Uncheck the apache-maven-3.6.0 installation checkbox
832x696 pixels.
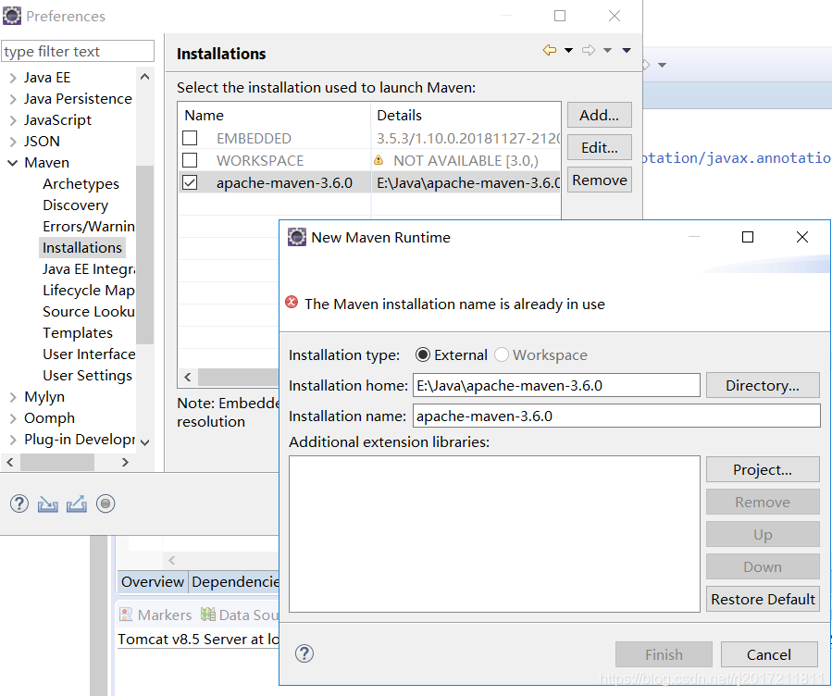tap(190, 182)
